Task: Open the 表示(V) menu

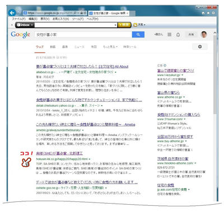Action: click(x=45, y=19)
